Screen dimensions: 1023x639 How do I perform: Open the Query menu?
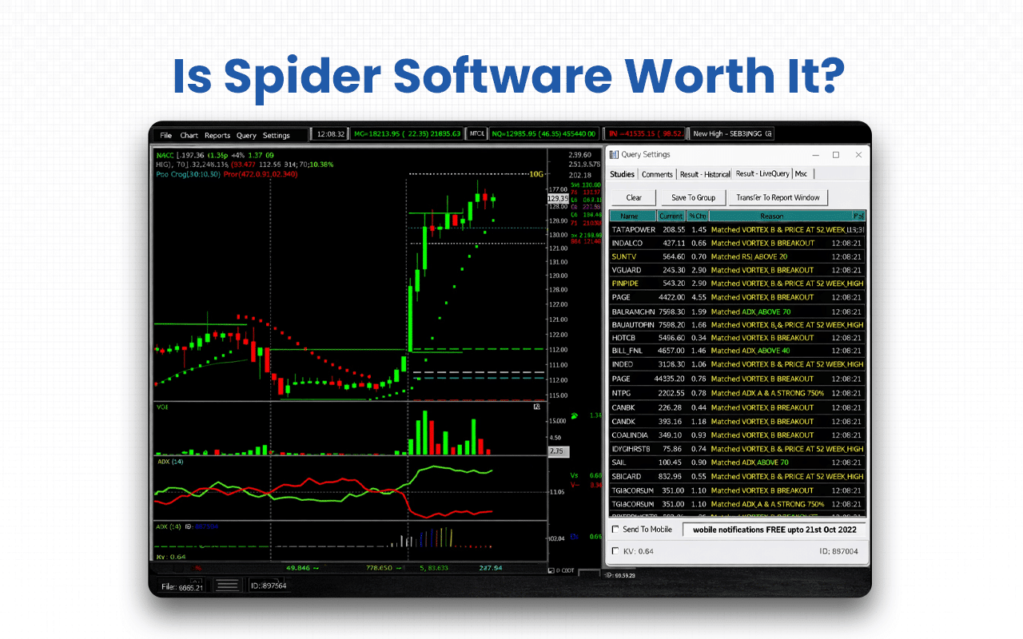click(x=246, y=136)
